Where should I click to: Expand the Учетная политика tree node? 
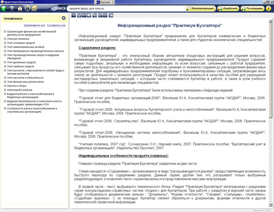click(5, 39)
